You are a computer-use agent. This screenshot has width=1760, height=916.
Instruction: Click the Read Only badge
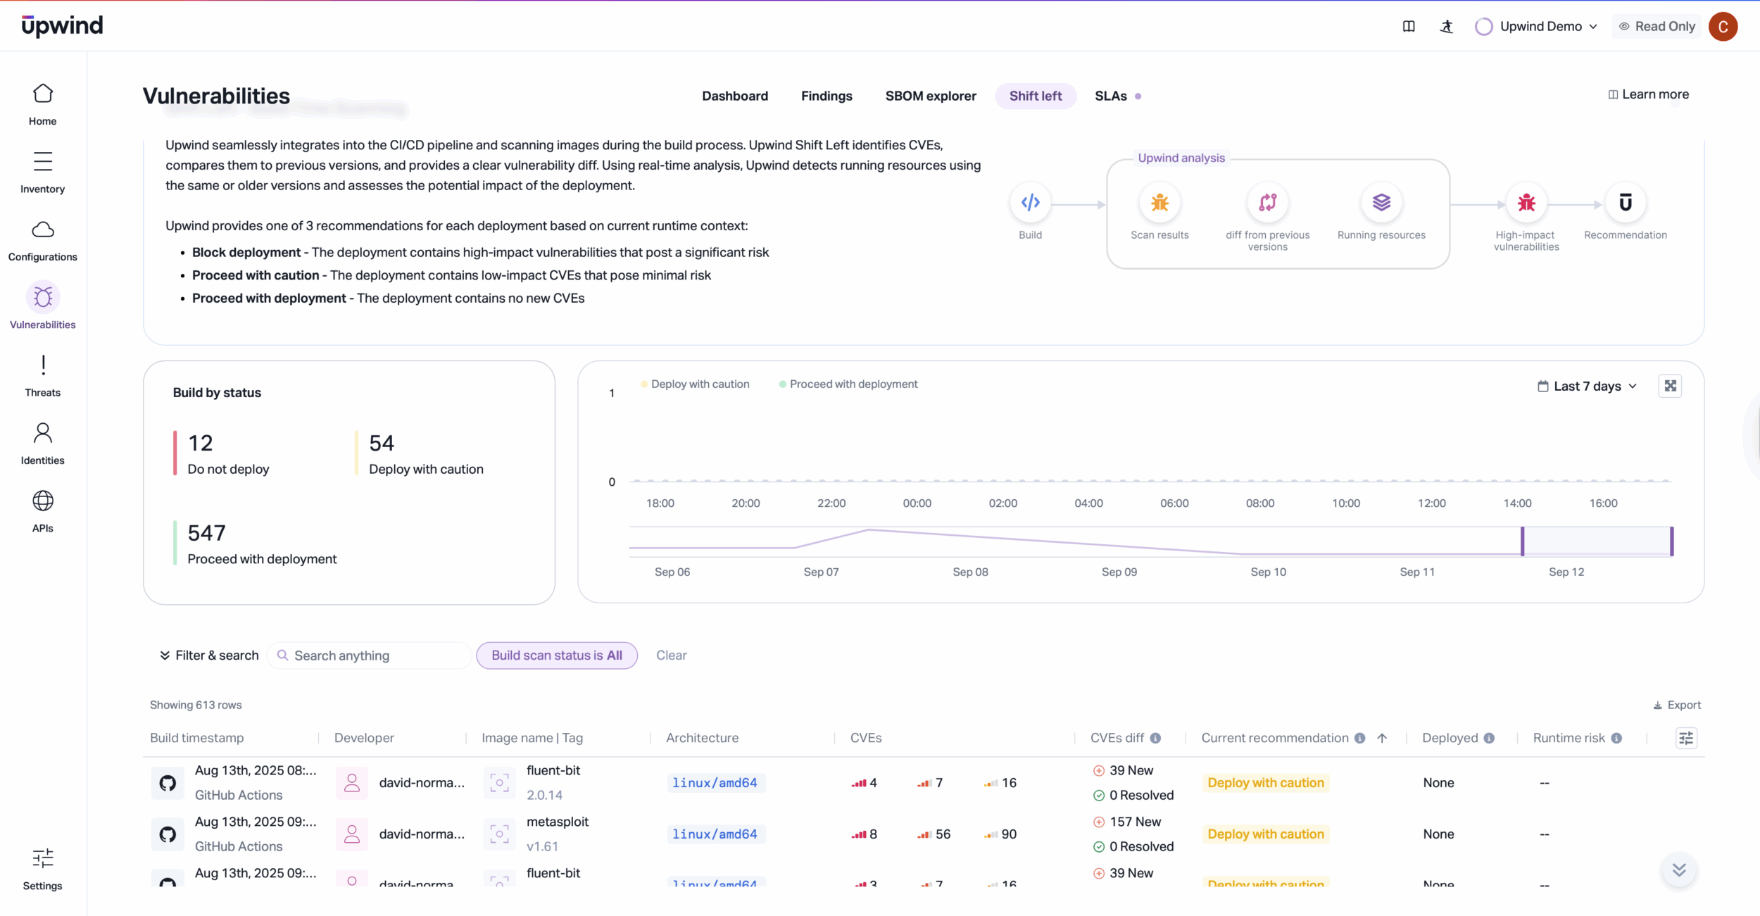[x=1657, y=27]
